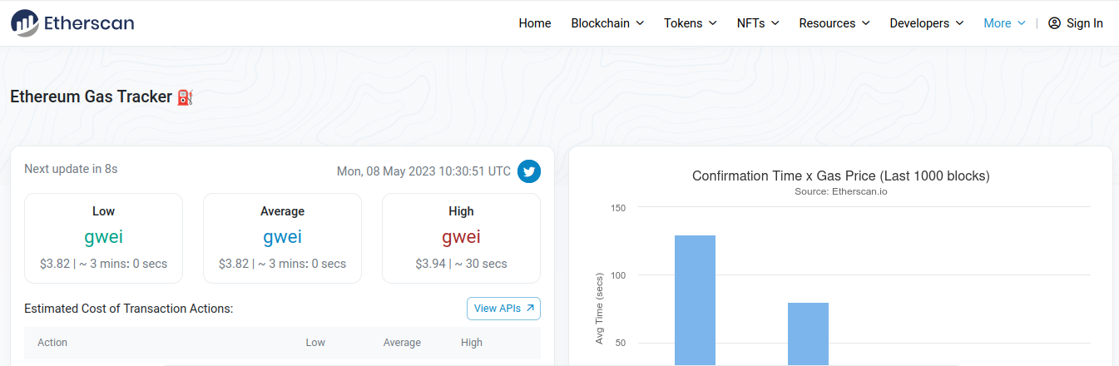
Task: Click the Sign In user icon
Action: [x=1054, y=23]
